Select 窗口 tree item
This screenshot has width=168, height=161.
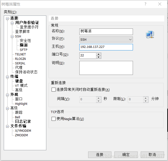pos(19,99)
